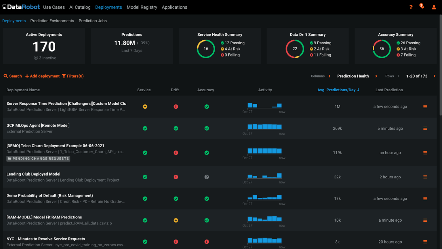The image size is (442, 249).
Task: Go to next page of rows
Action: point(435,76)
